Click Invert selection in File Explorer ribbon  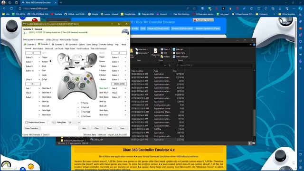click(x=180, y=57)
